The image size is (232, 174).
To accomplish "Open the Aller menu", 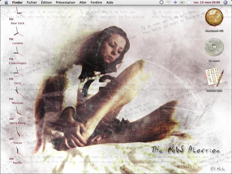I will click(83, 3).
